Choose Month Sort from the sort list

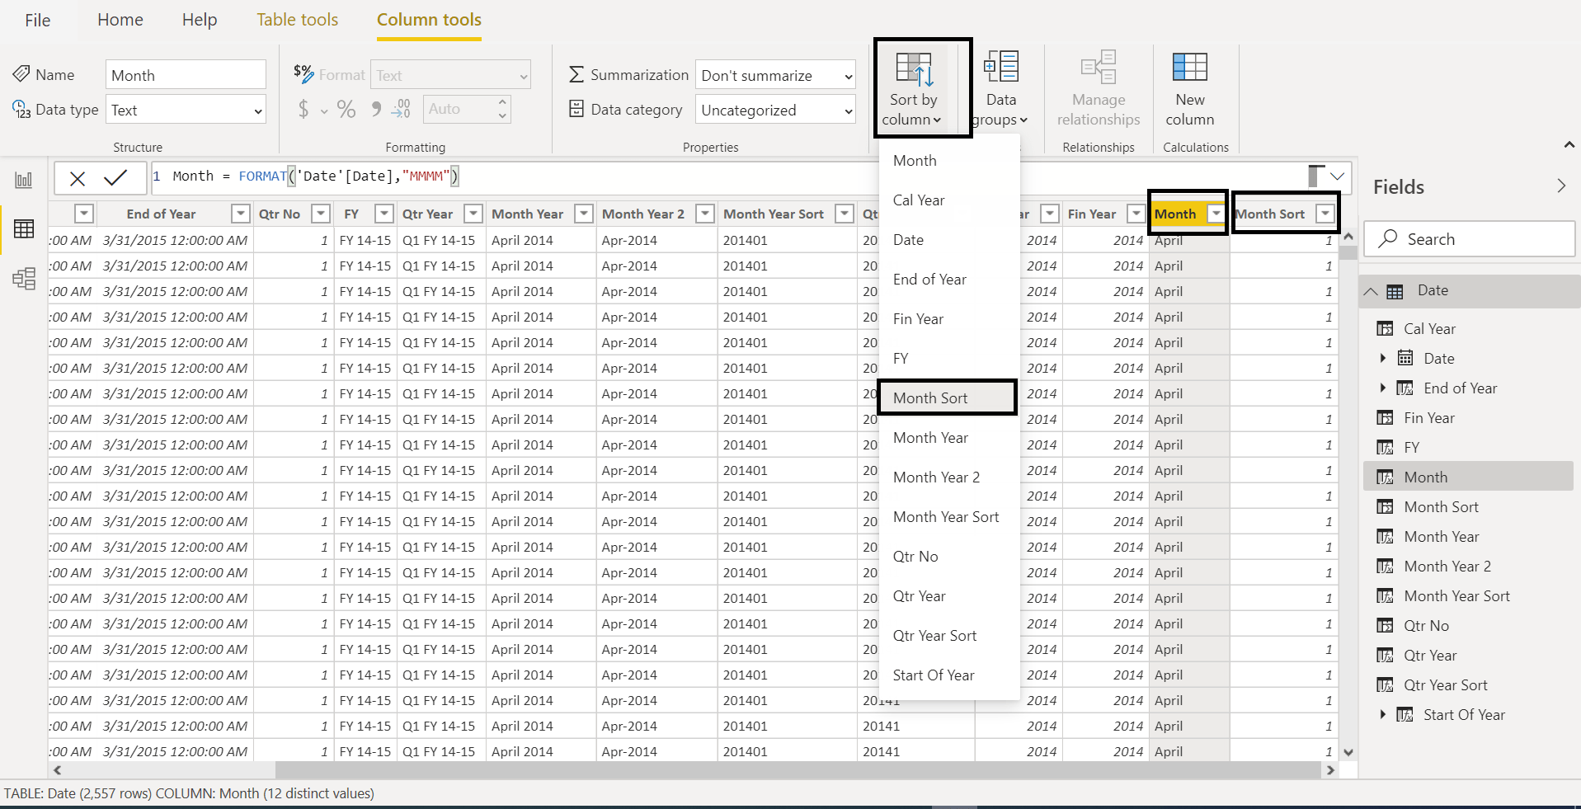(x=930, y=398)
